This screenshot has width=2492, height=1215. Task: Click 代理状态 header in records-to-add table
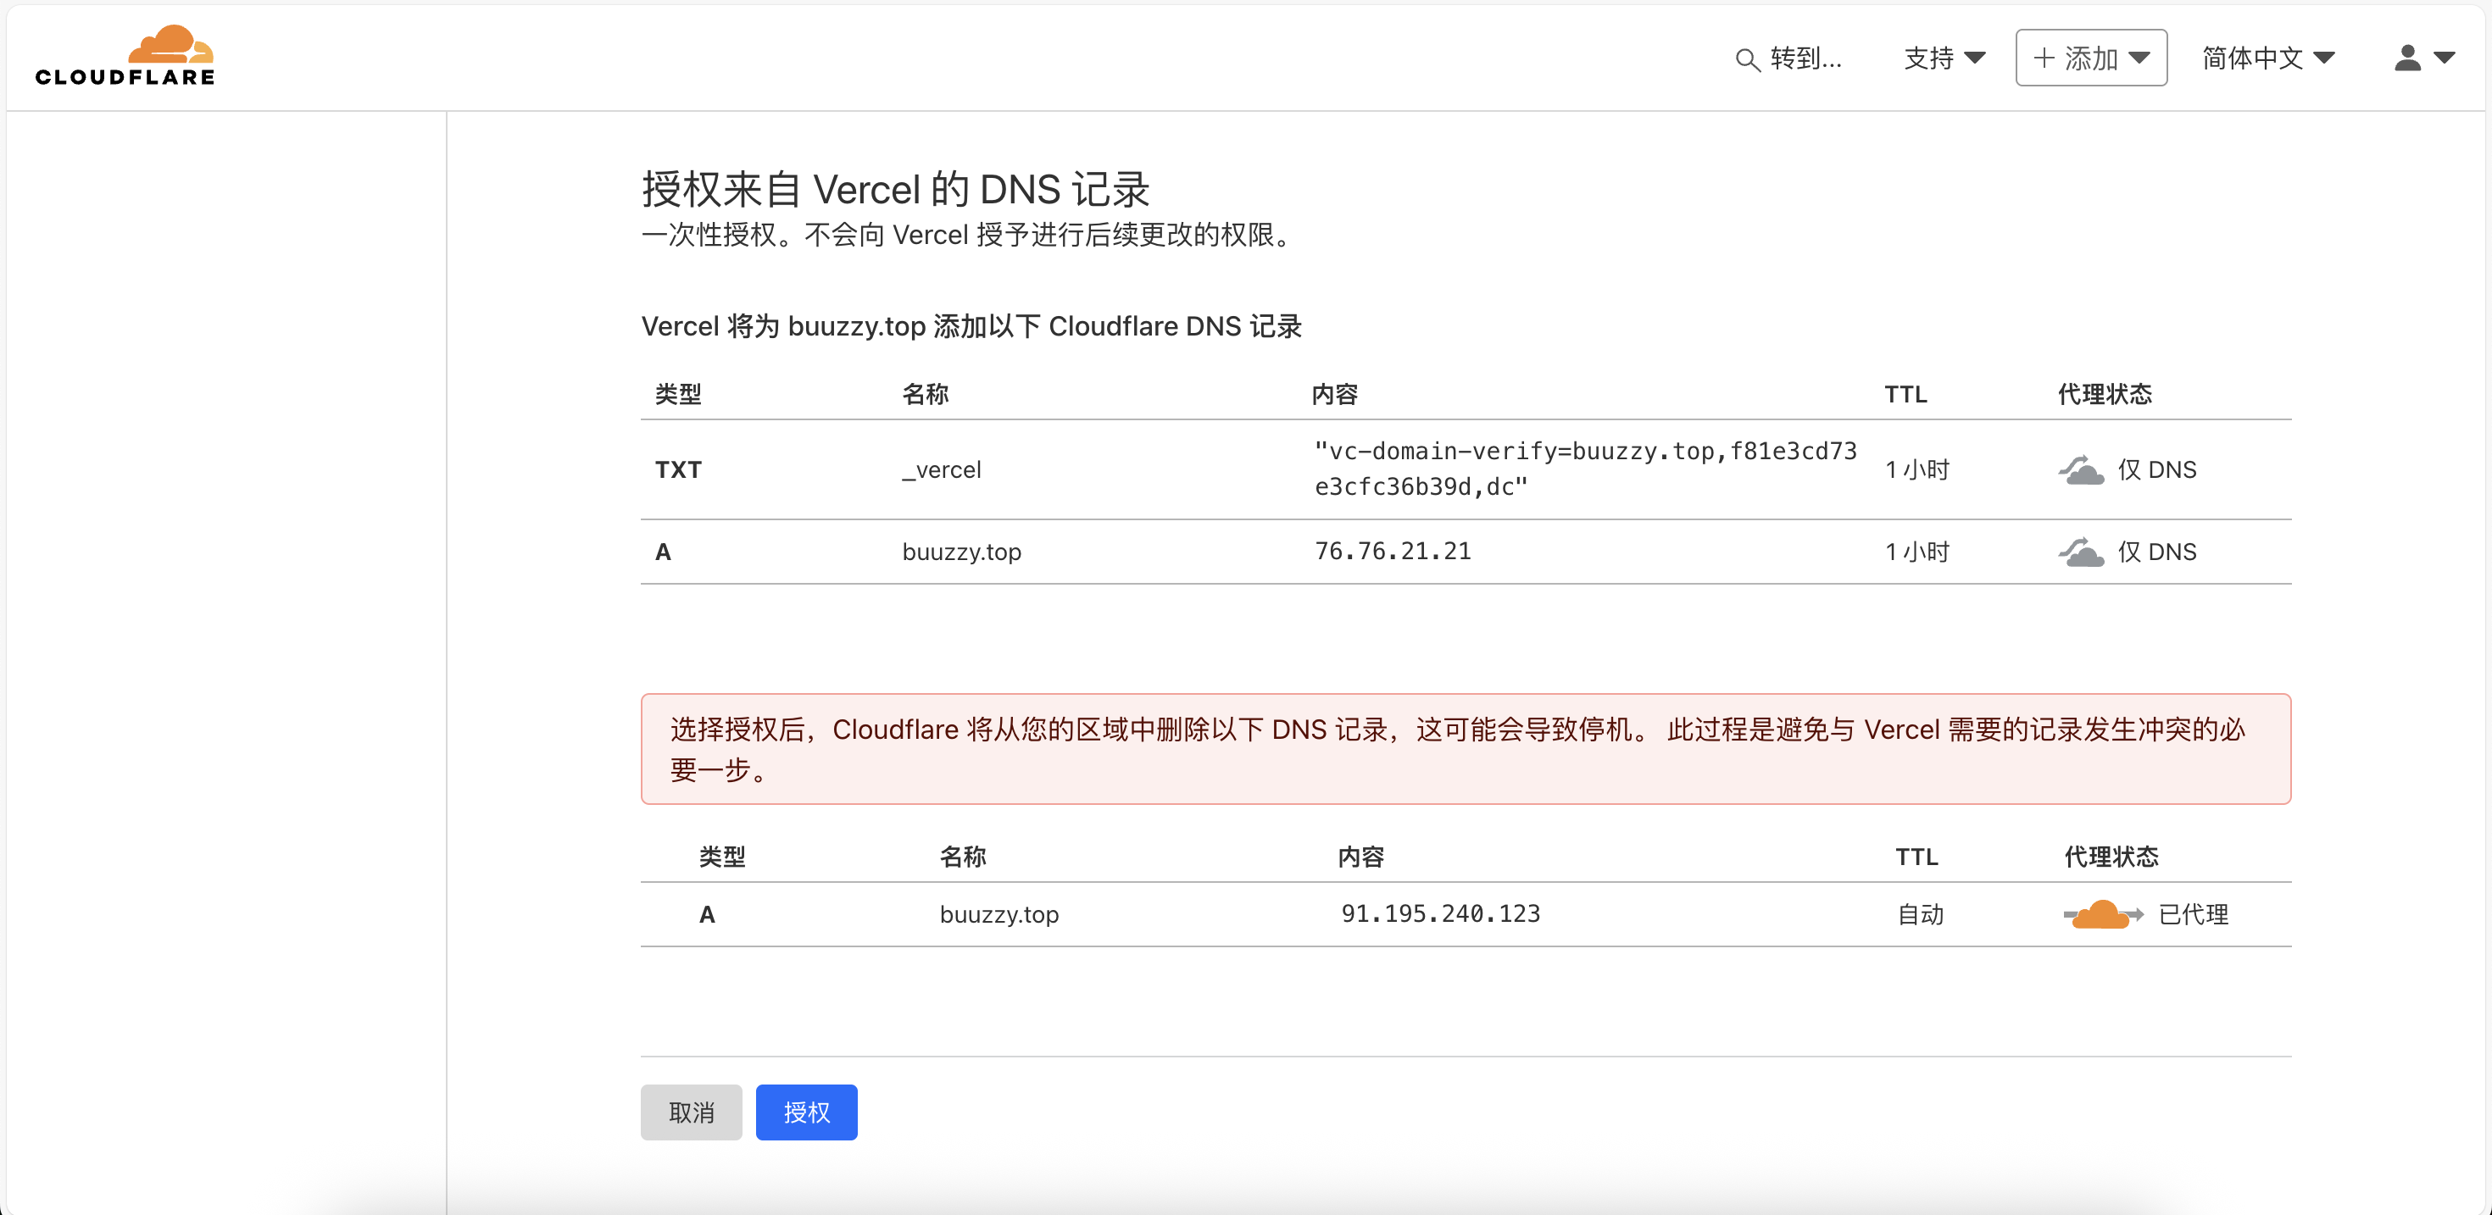coord(2104,395)
